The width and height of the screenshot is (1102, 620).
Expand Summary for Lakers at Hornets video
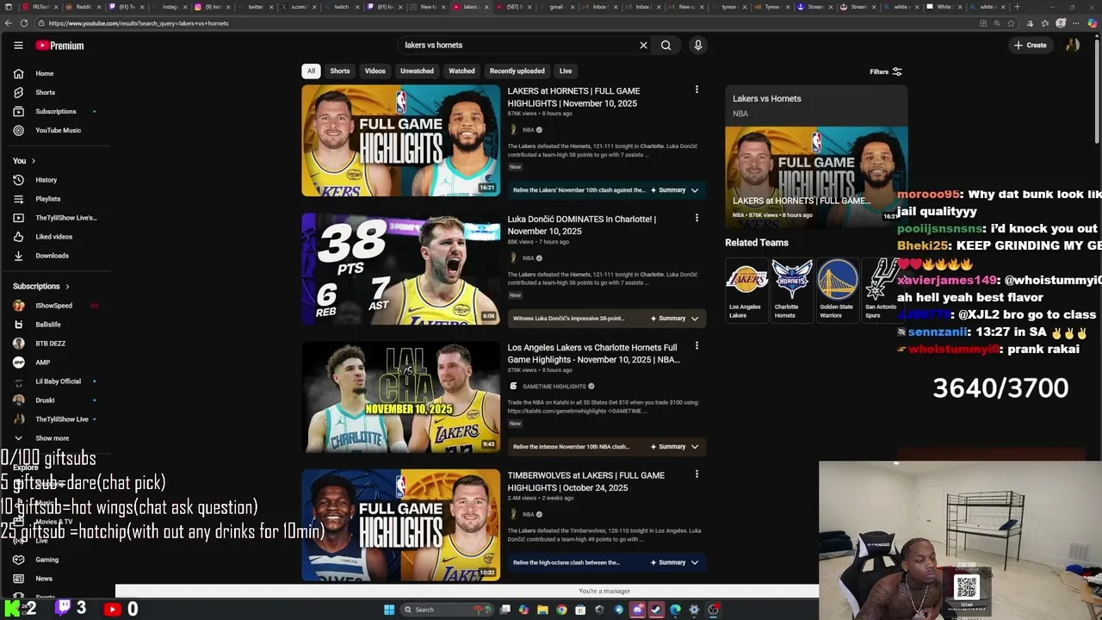click(x=674, y=190)
